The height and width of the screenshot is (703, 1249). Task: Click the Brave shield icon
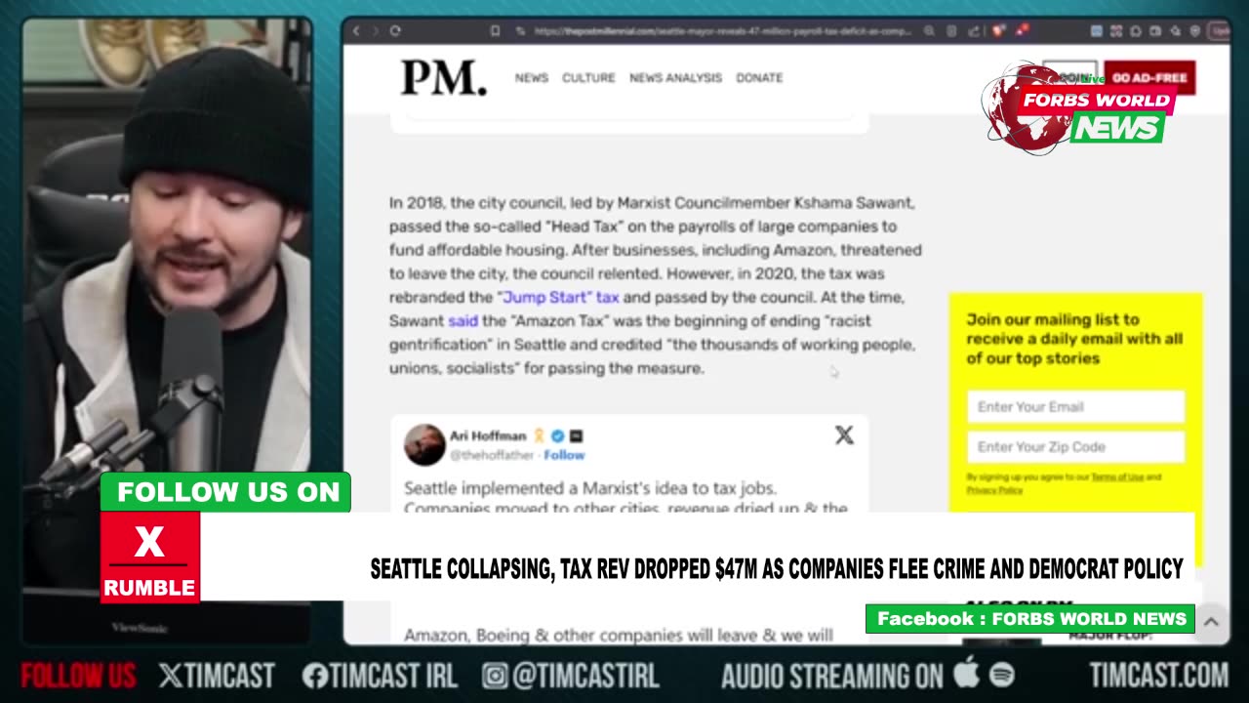pyautogui.click(x=998, y=31)
